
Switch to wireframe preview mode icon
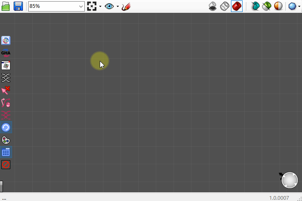pos(225,6)
